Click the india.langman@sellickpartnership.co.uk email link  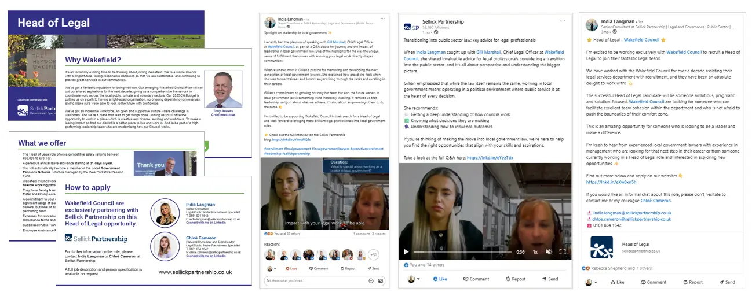[632, 213]
